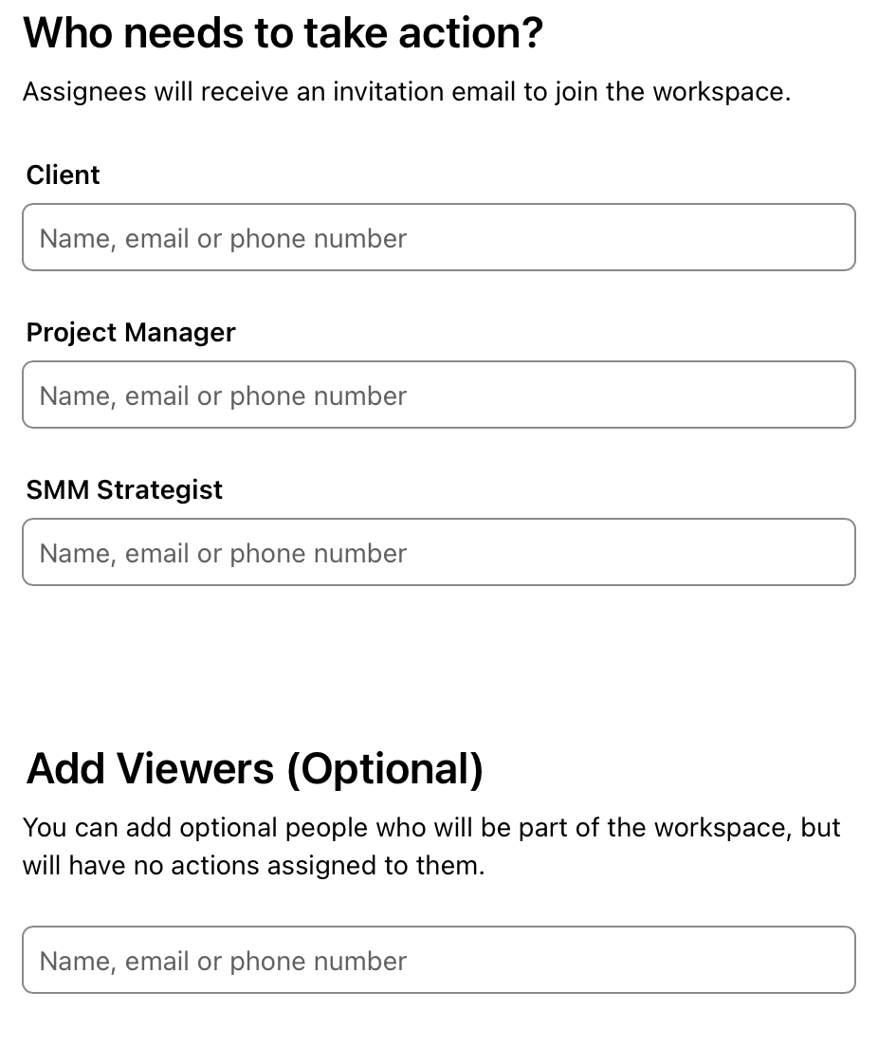This screenshot has width=878, height=1047.
Task: Place cursor in the box under Project Manager
Action: click(x=439, y=395)
